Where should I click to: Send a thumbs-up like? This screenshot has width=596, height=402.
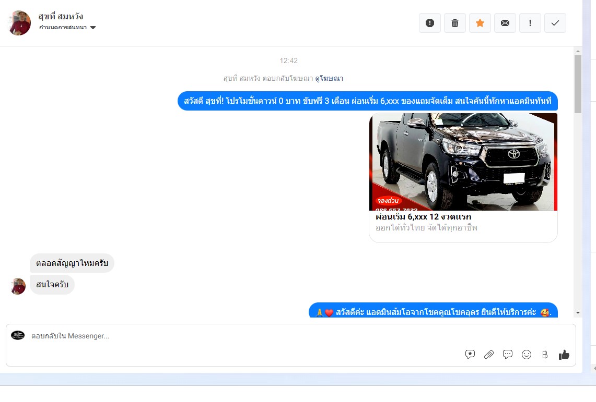(x=564, y=355)
